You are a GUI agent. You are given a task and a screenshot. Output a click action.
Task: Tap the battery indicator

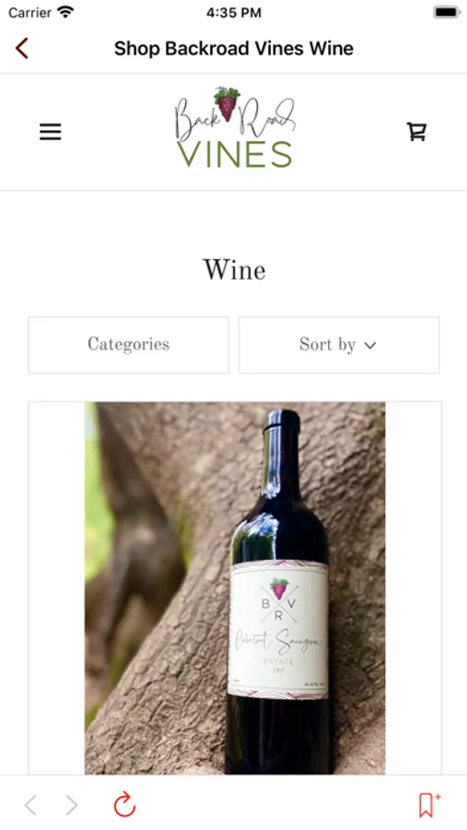coord(447,12)
